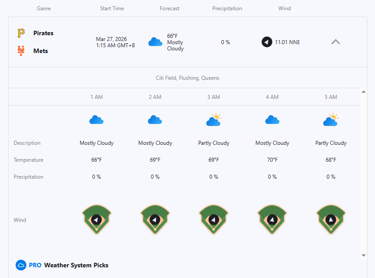Click the Pirates team logo
Image resolution: width=375 pixels, height=278 pixels.
click(21, 33)
